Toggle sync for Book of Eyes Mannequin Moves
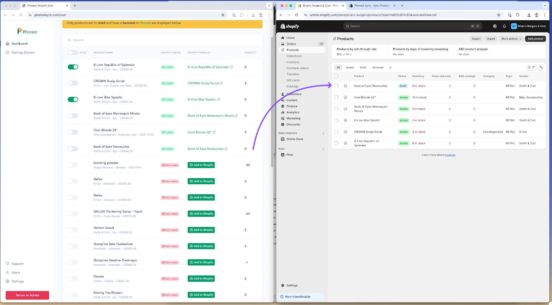This screenshot has height=305, width=552. pos(73,116)
